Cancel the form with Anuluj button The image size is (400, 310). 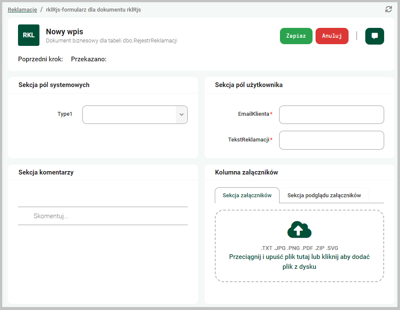(332, 36)
